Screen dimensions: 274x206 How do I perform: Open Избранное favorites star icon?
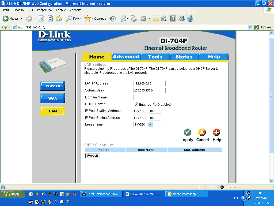click(x=87, y=19)
